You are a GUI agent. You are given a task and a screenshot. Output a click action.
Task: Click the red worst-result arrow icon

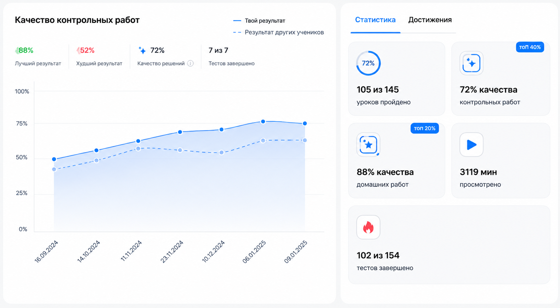(x=78, y=50)
